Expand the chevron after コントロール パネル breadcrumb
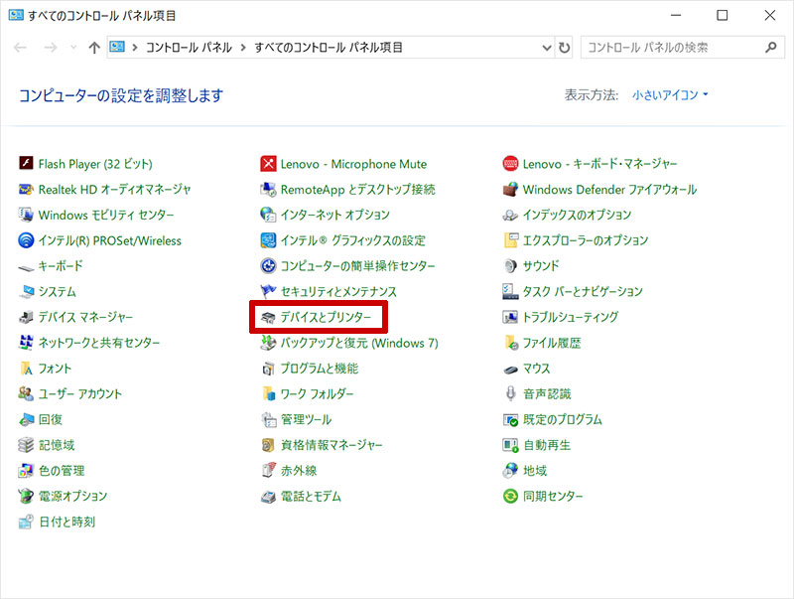 pos(243,48)
